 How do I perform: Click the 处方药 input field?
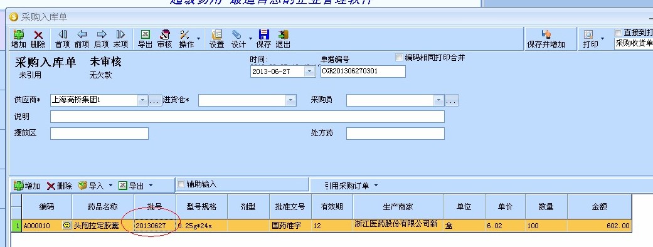395,134
